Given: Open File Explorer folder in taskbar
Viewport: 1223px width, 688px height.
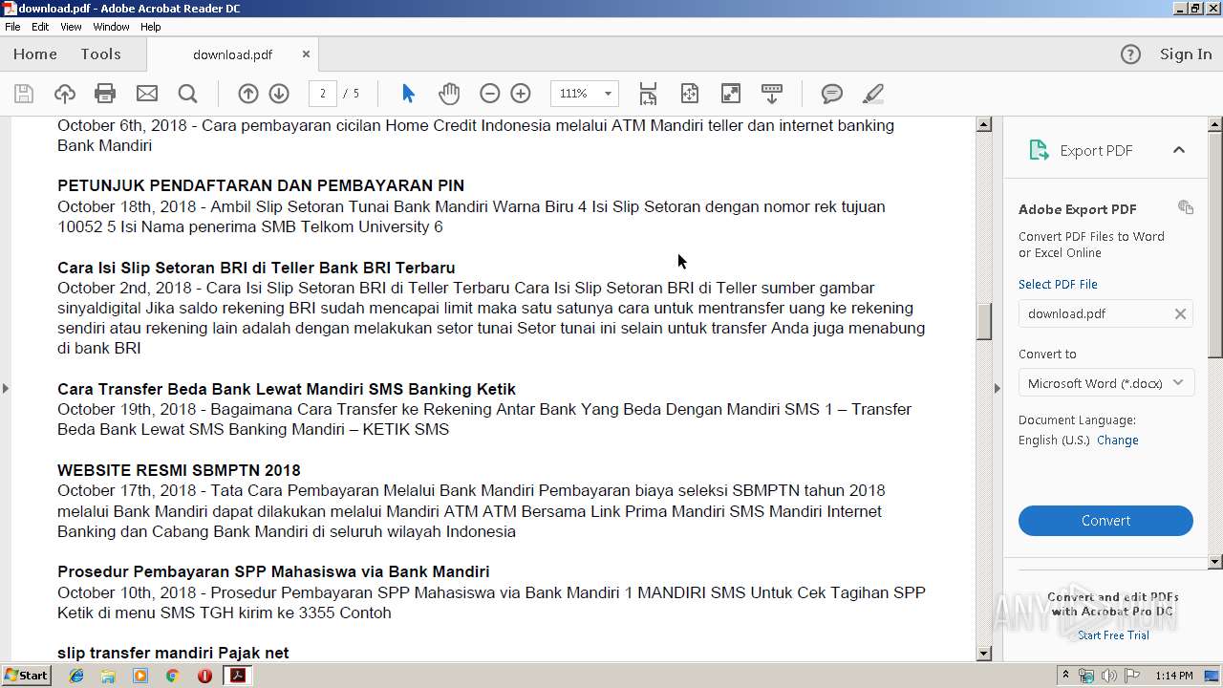Looking at the screenshot, I should 108,676.
